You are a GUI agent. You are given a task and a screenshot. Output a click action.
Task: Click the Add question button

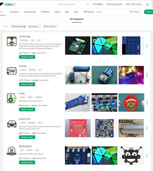(135, 12)
